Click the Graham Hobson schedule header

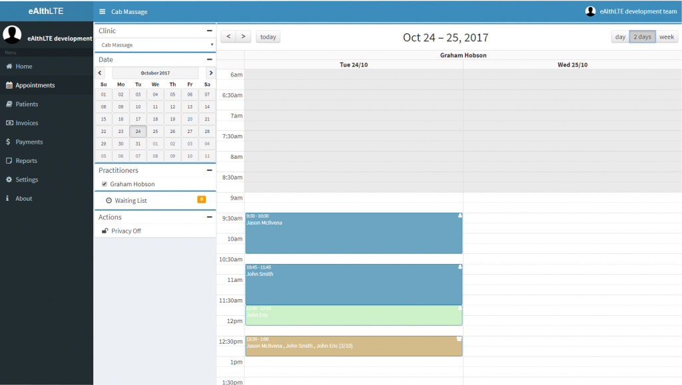464,55
